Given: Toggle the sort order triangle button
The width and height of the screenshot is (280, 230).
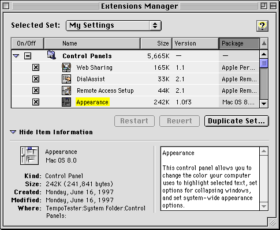Looking at the screenshot, I should click(264, 43).
